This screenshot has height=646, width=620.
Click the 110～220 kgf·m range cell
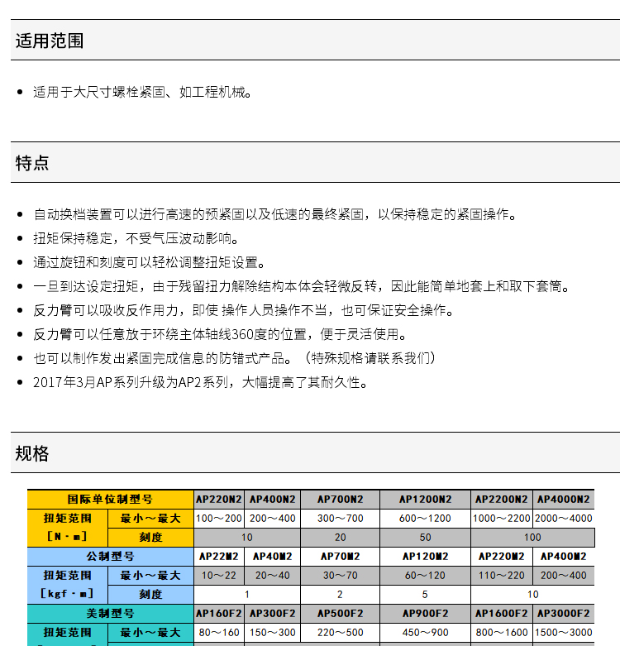pyautogui.click(x=502, y=575)
